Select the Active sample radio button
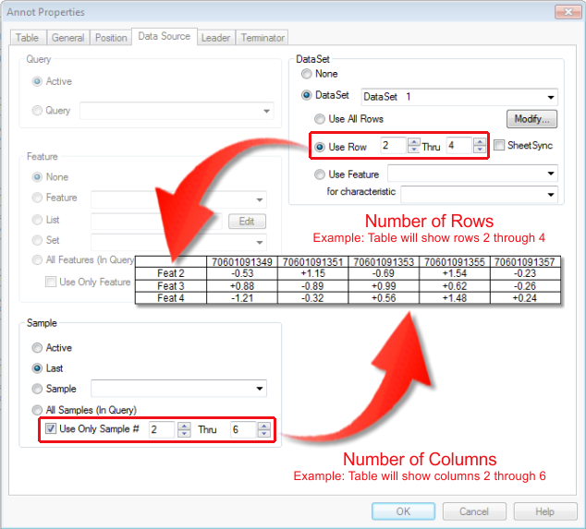 pos(38,348)
